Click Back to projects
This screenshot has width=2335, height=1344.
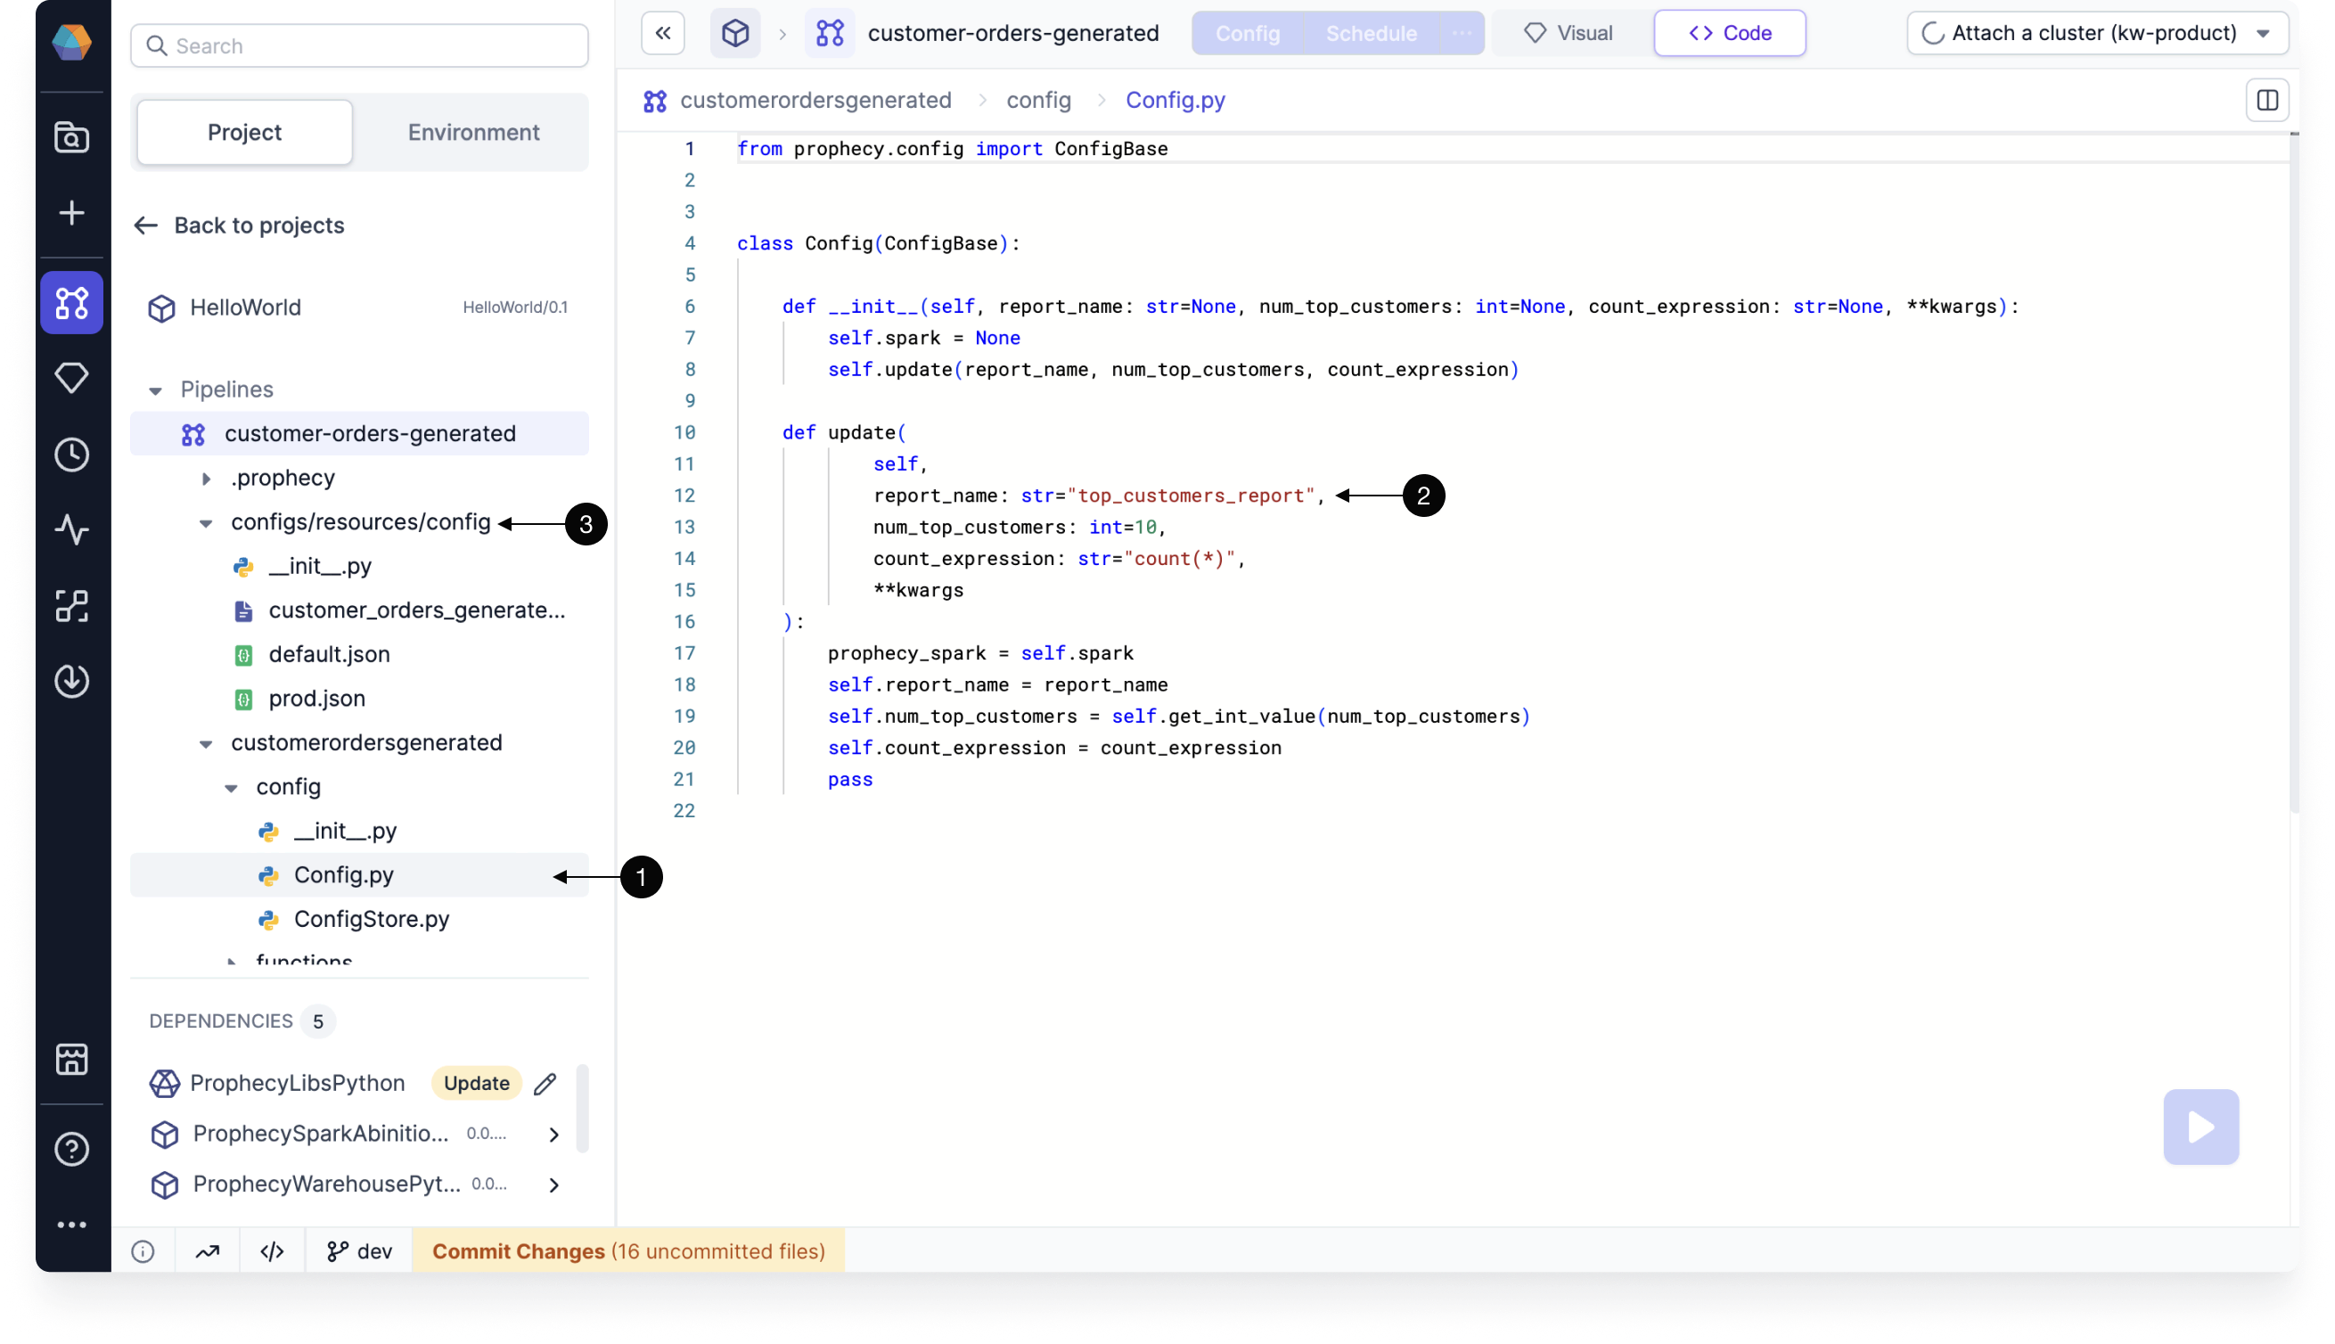point(258,225)
